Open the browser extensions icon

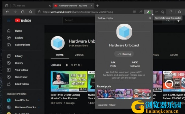(171, 12)
